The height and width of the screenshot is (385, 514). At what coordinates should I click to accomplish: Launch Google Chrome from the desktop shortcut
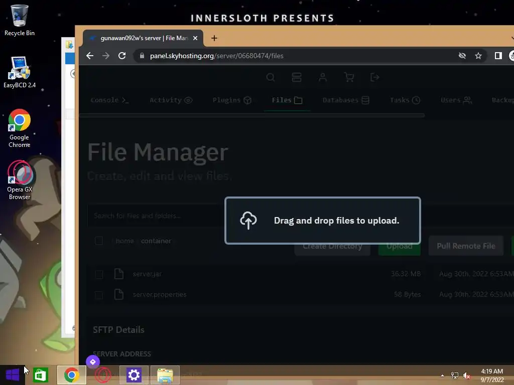coord(20,128)
